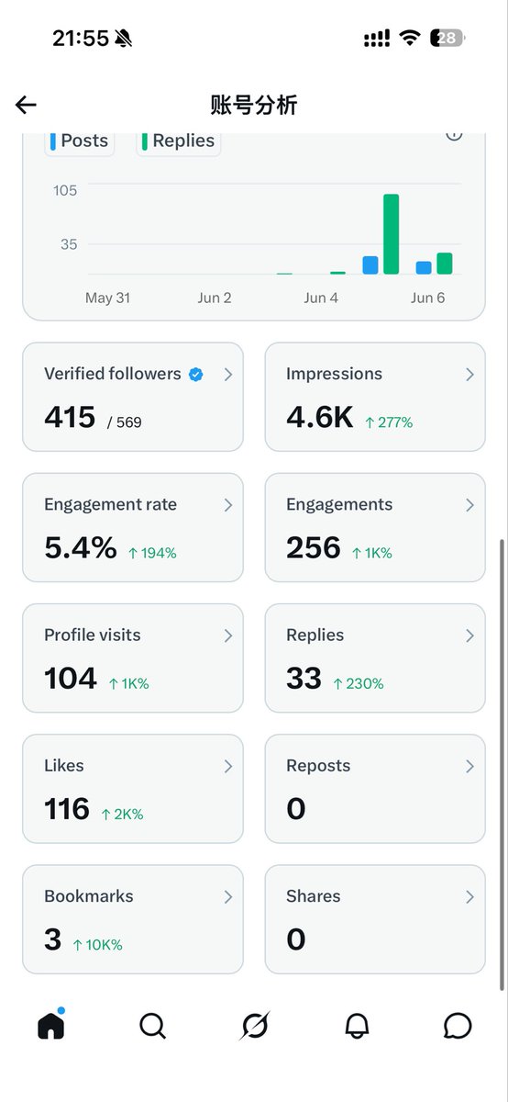Open the Home tab icon

pos(50,1025)
